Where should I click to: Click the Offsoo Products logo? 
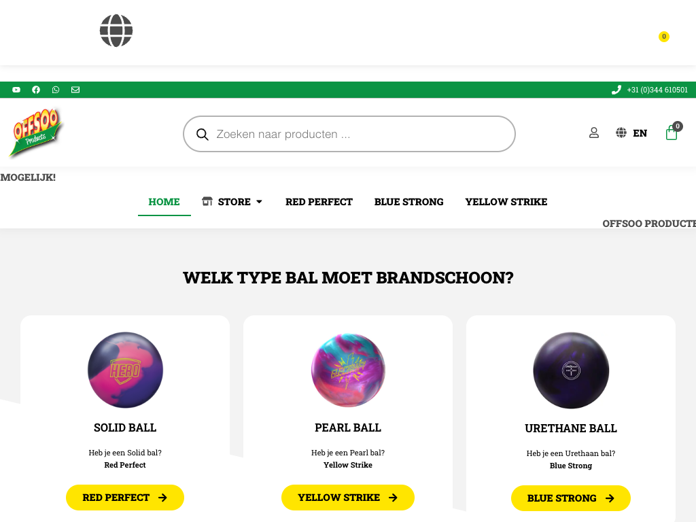(x=36, y=133)
